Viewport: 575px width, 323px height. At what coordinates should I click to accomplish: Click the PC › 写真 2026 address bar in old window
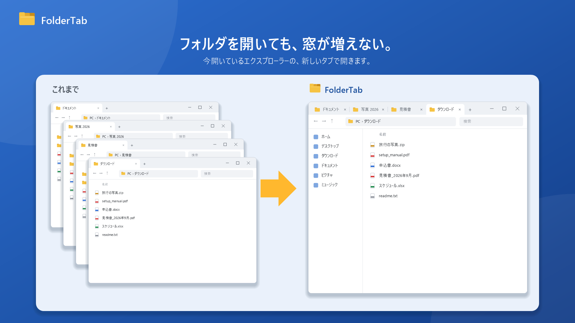click(x=133, y=136)
